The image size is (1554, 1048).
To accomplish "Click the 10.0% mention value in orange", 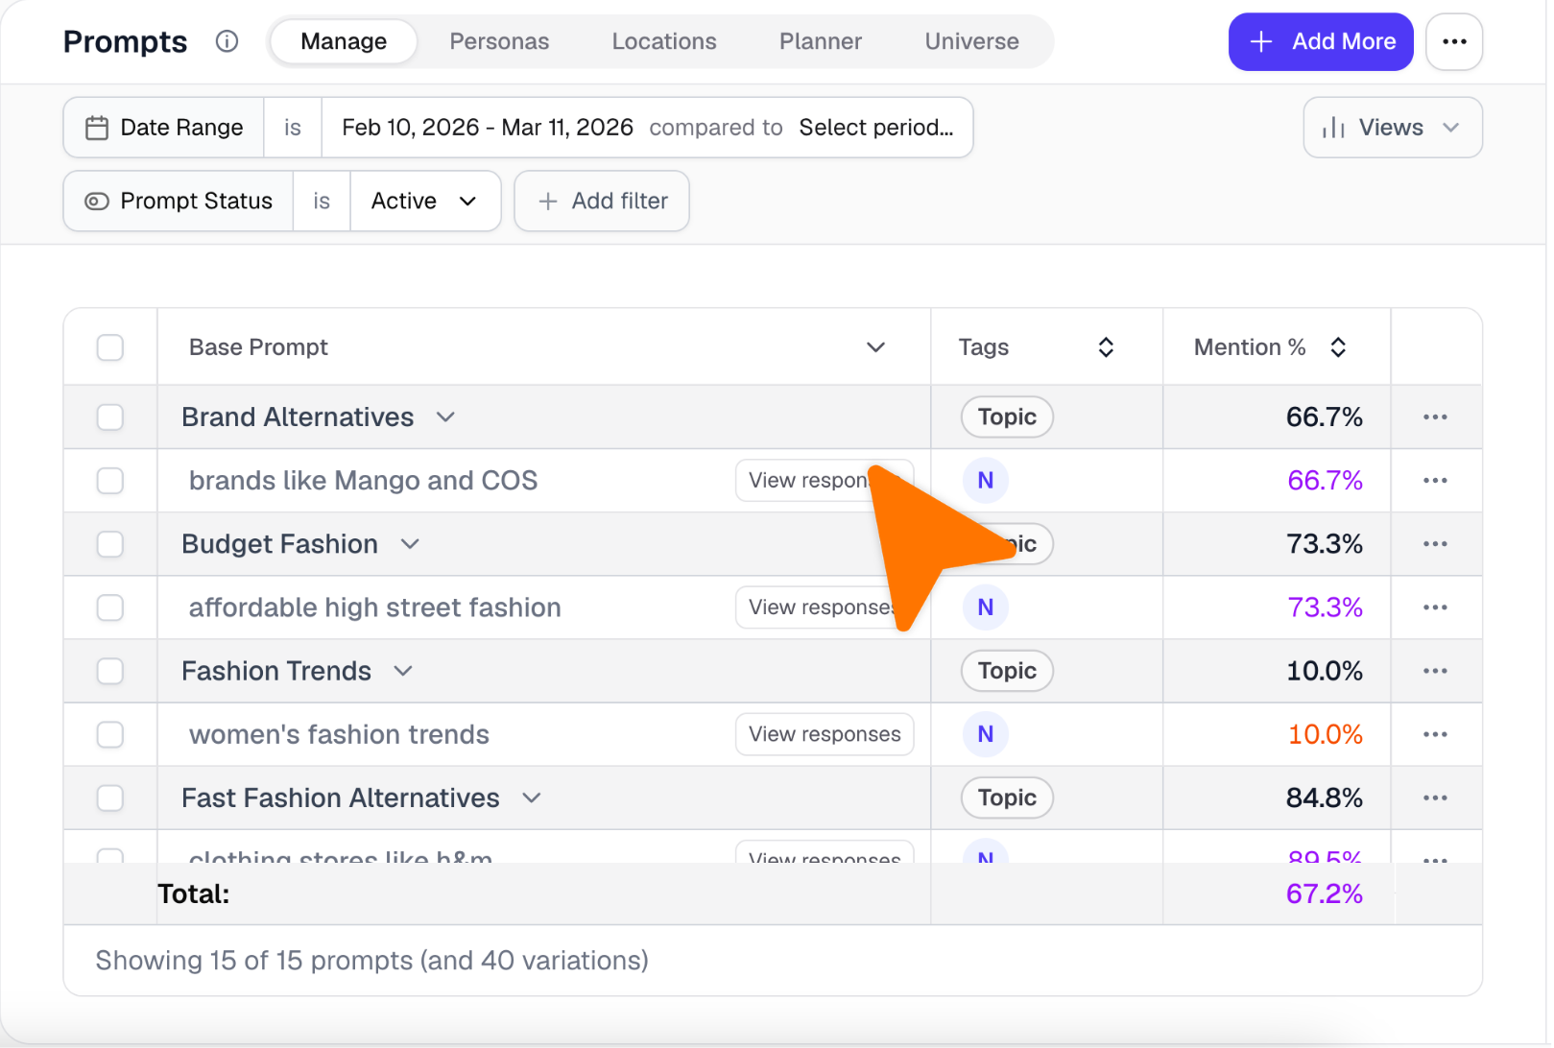I will point(1325,733).
